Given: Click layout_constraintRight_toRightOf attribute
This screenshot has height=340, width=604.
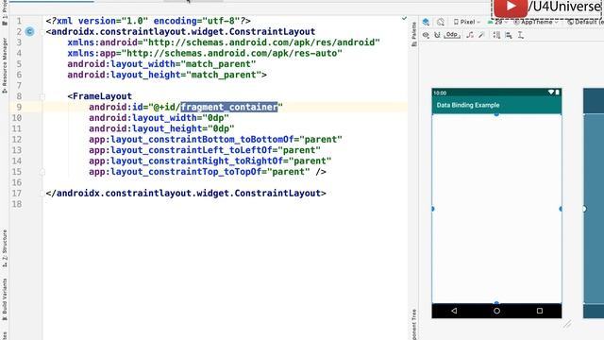Looking at the screenshot, I should [x=186, y=161].
